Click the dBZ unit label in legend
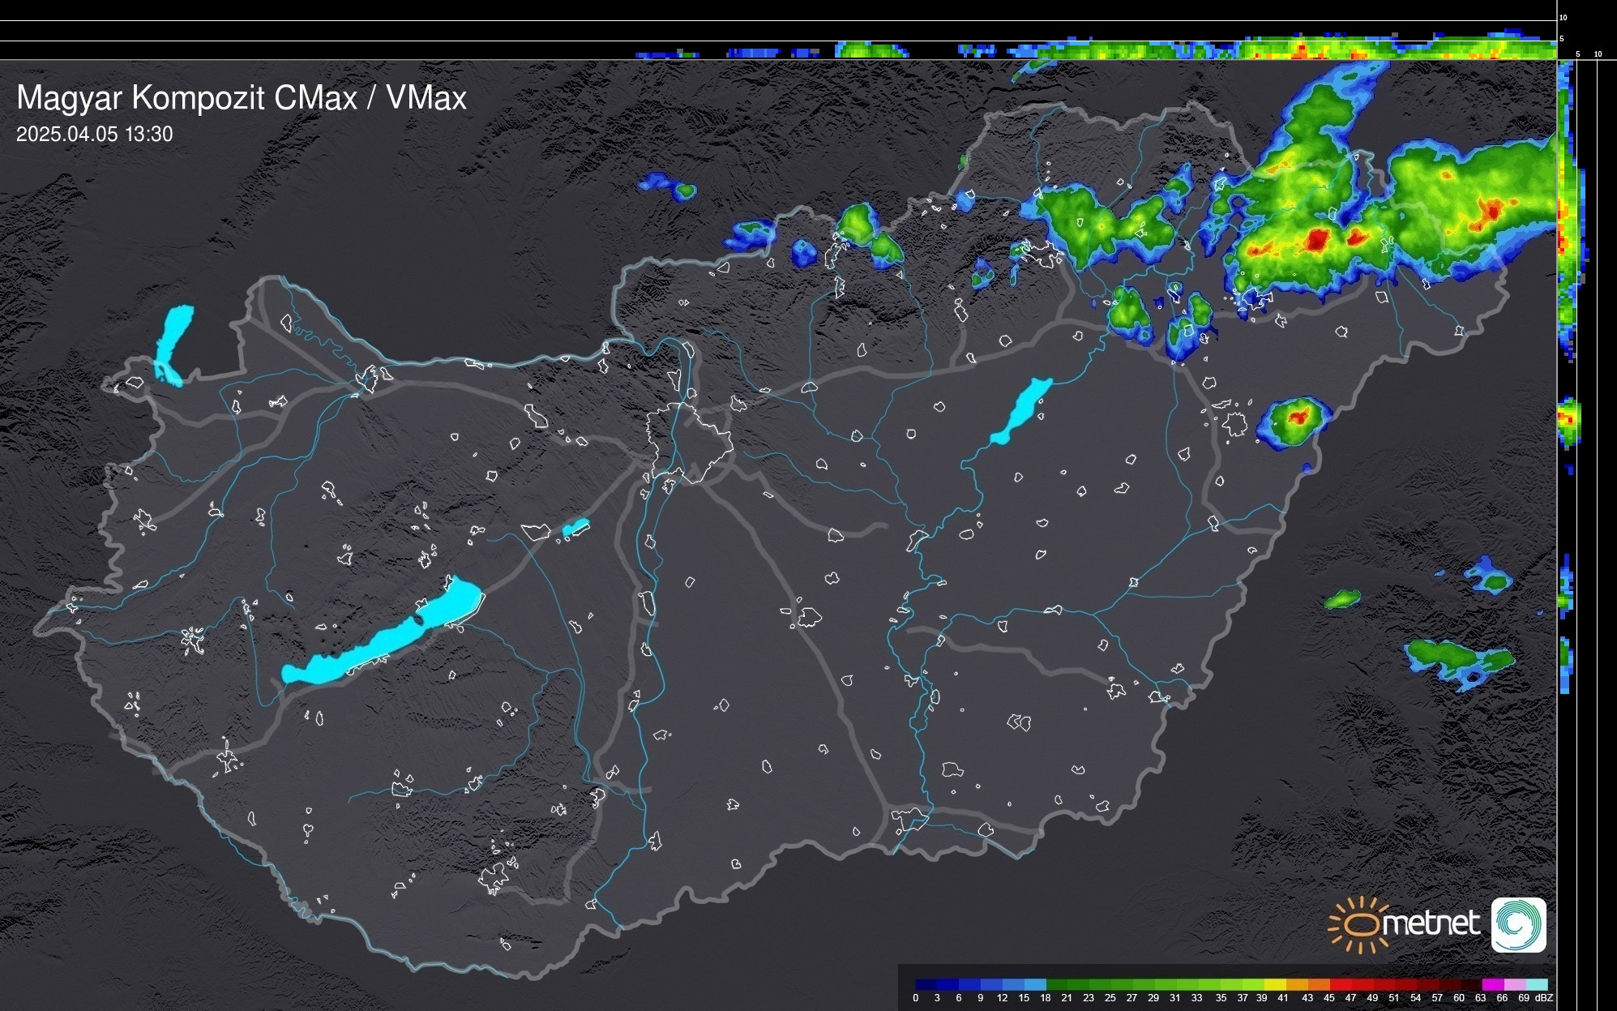Screen dimensions: 1617x1011 point(1543,998)
